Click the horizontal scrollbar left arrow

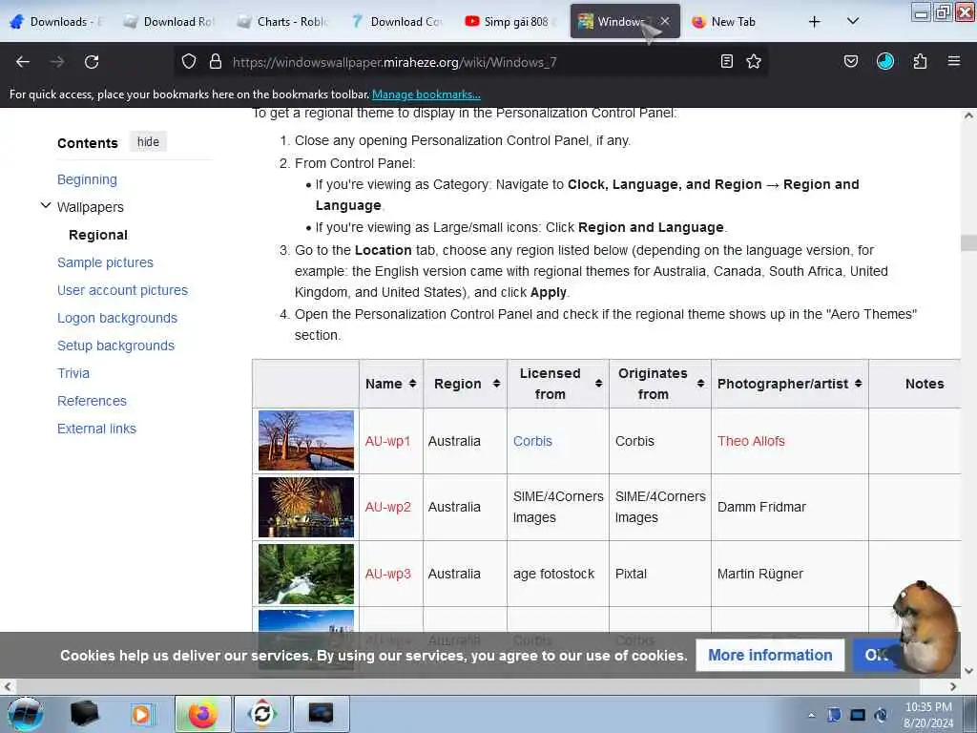point(8,687)
